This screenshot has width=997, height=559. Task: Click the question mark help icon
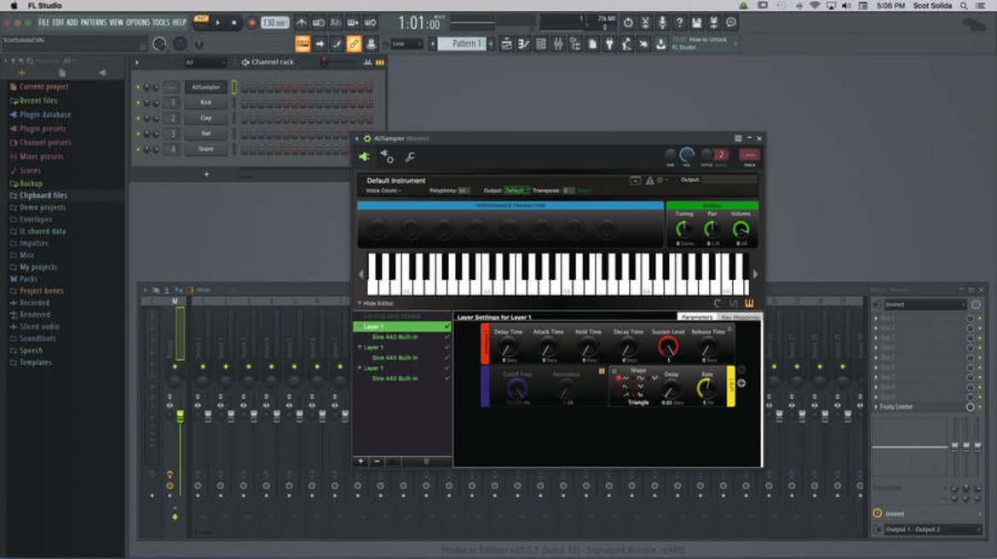click(x=680, y=23)
